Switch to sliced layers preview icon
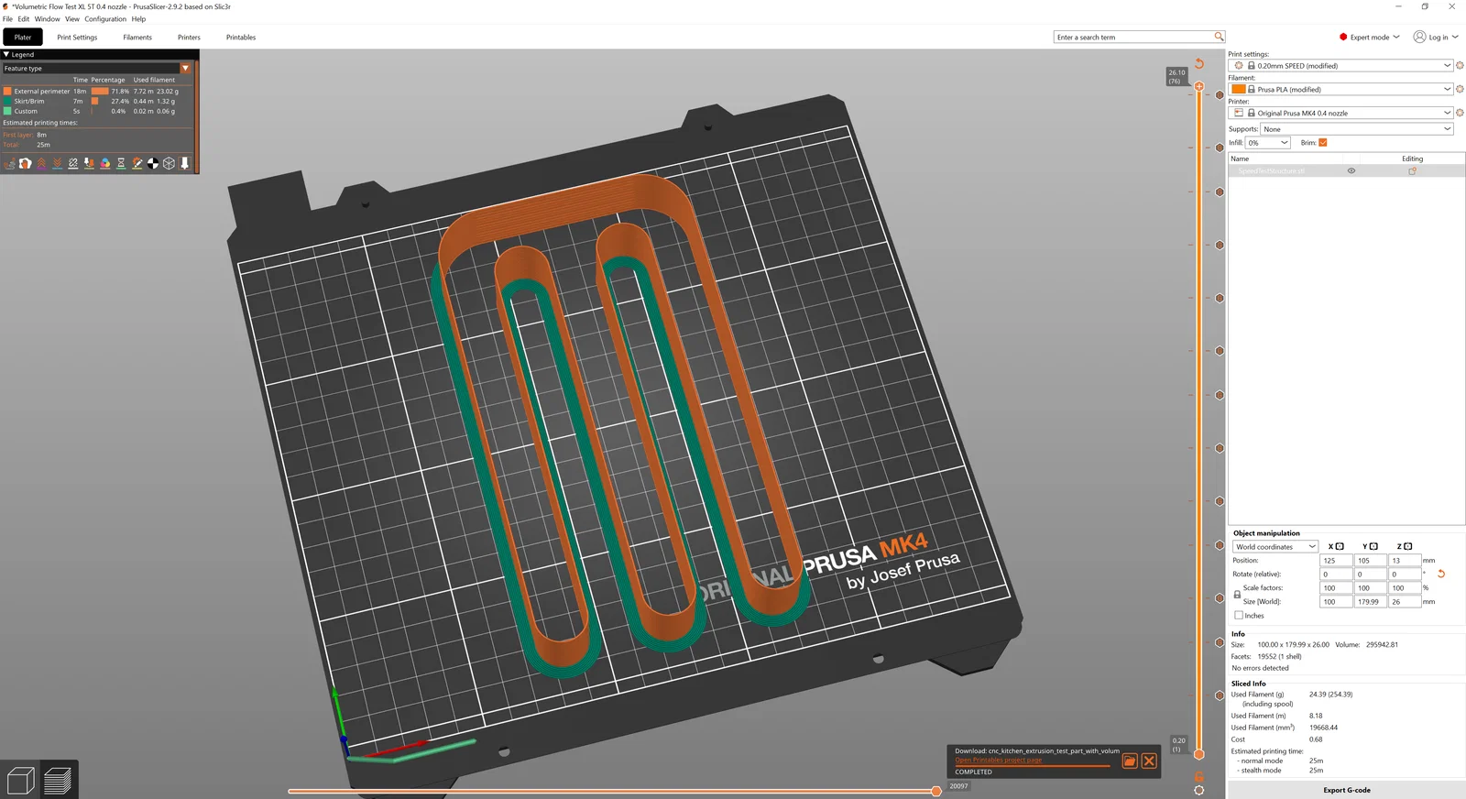Viewport: 1466px width, 799px height. point(58,780)
